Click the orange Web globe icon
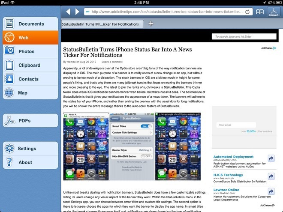This screenshot has height=212, width=283. 9,38
